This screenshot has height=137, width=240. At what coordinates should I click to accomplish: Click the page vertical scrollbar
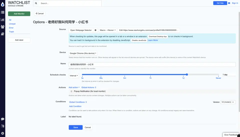(x=239, y=62)
